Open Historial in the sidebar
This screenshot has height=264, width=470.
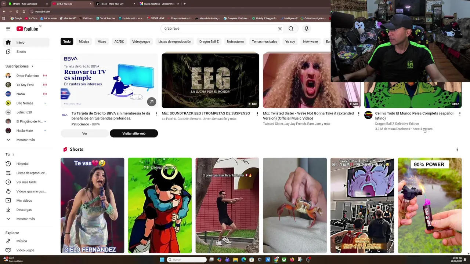point(26,164)
